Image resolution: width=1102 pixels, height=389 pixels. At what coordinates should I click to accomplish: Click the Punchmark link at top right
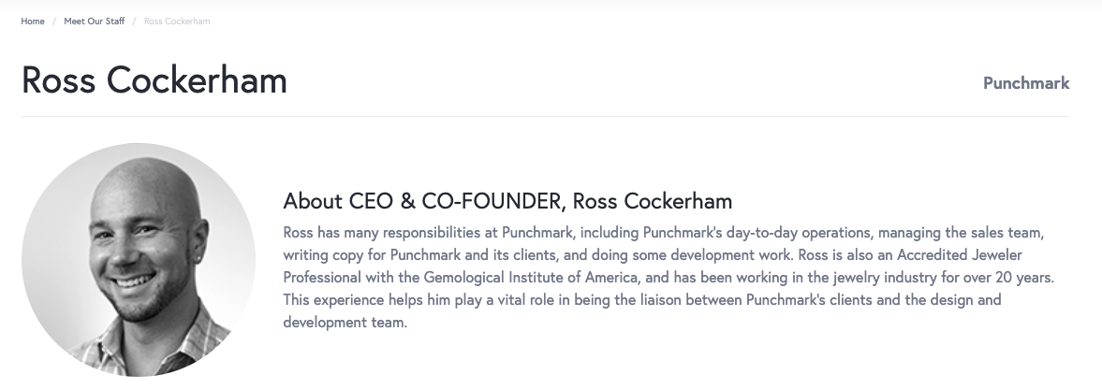1025,83
